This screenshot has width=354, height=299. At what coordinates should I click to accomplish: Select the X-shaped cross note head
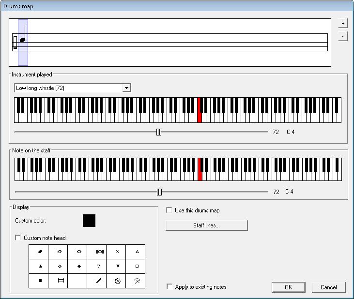[x=117, y=252]
